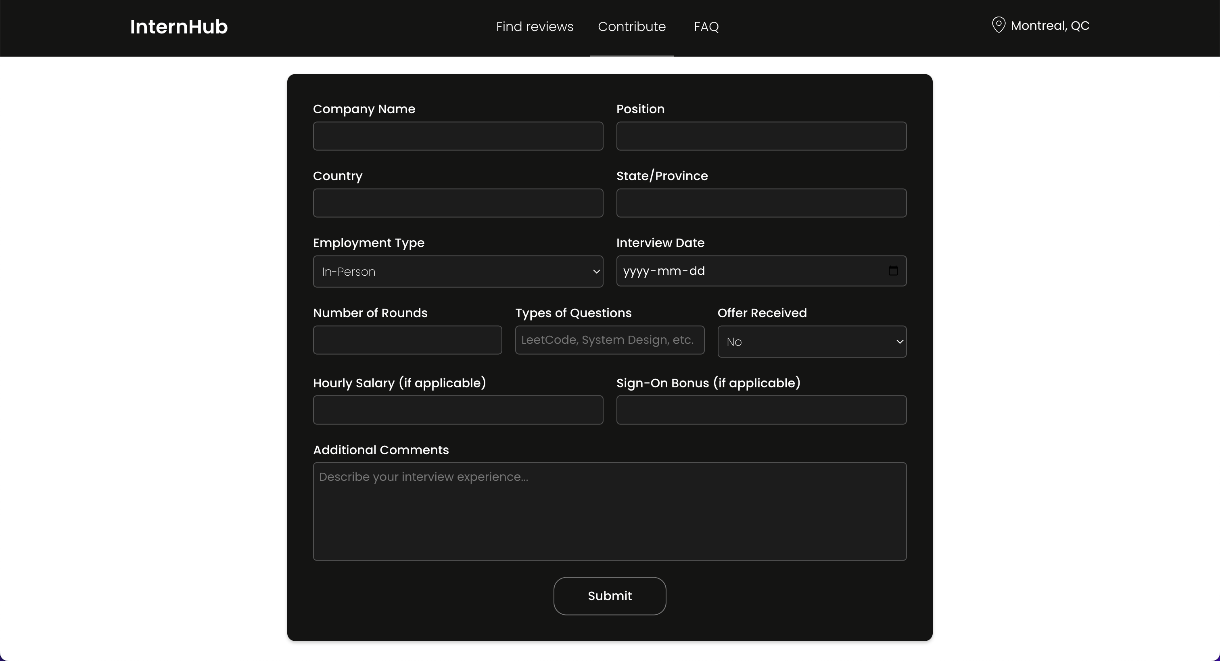Focus the Company Name field
The width and height of the screenshot is (1220, 661).
pos(457,136)
